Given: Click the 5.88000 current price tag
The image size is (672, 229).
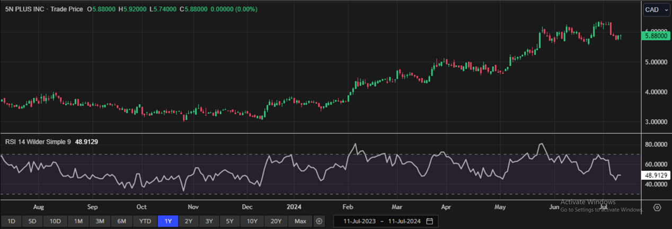Looking at the screenshot, I should tap(656, 36).
